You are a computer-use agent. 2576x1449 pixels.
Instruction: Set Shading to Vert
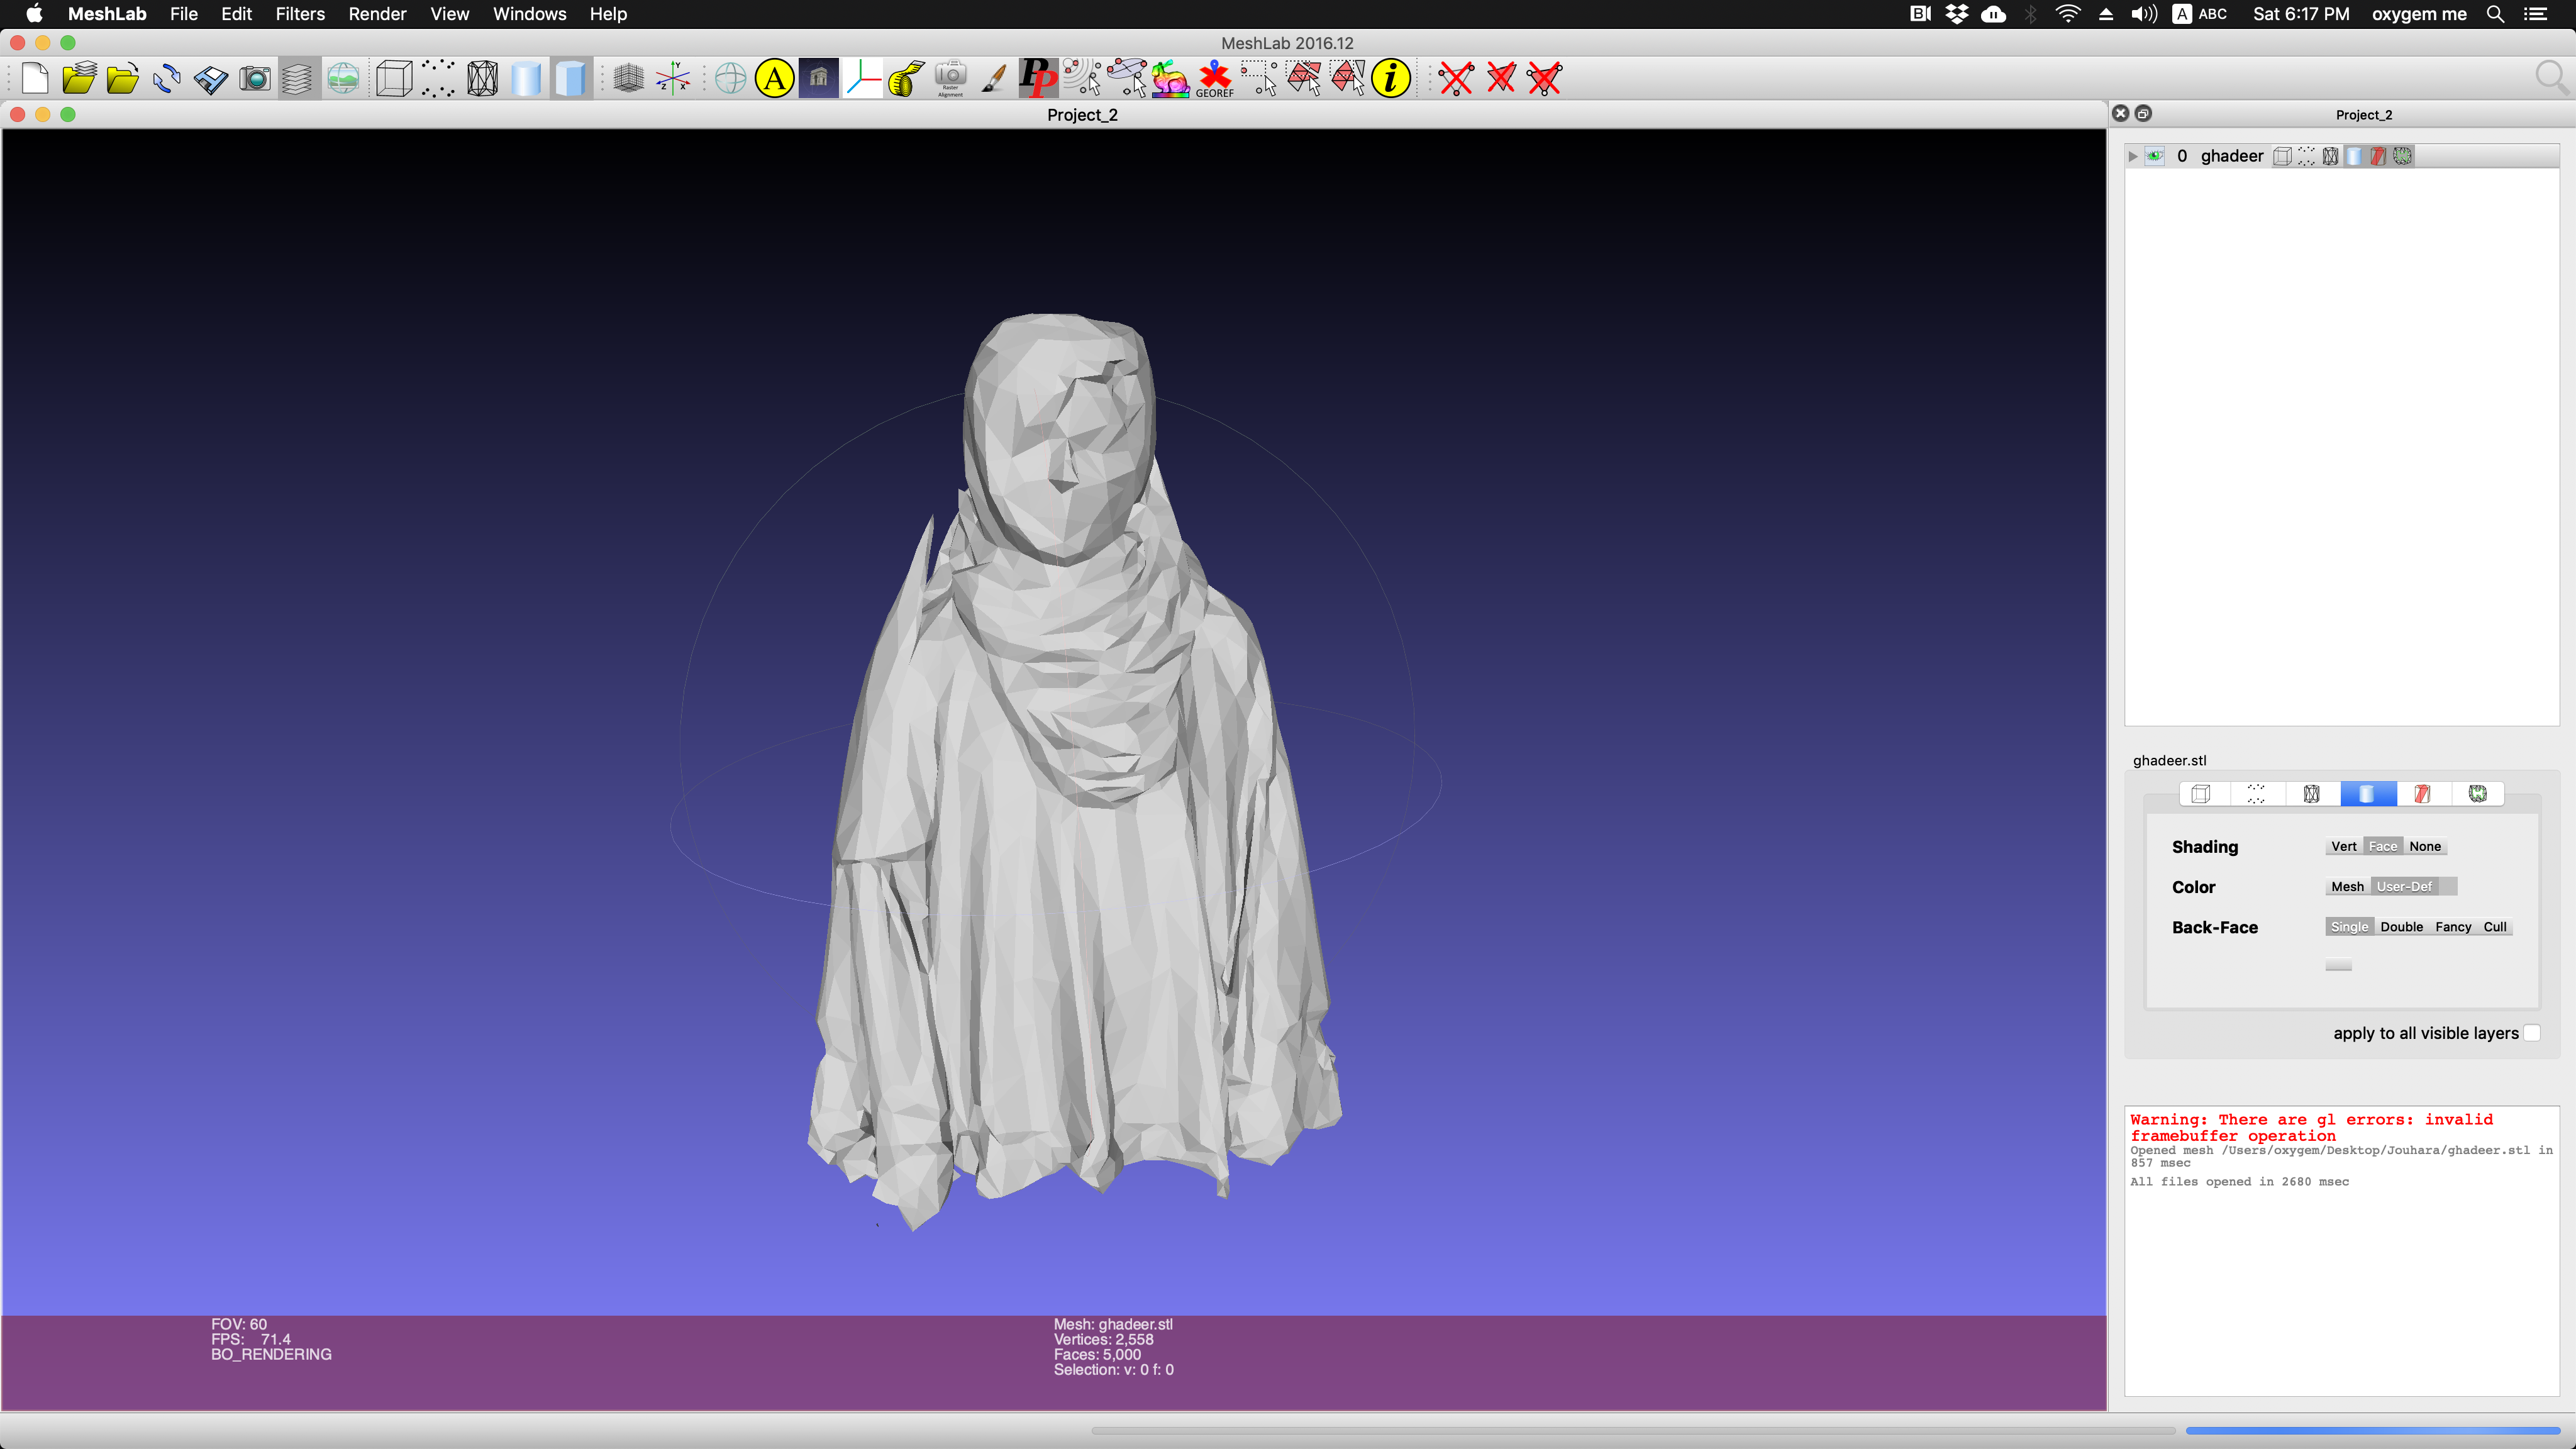2343,846
